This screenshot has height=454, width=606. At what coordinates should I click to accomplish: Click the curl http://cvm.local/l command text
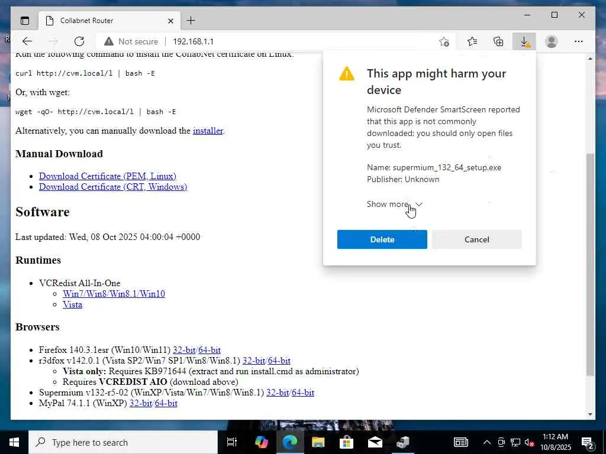pos(85,73)
